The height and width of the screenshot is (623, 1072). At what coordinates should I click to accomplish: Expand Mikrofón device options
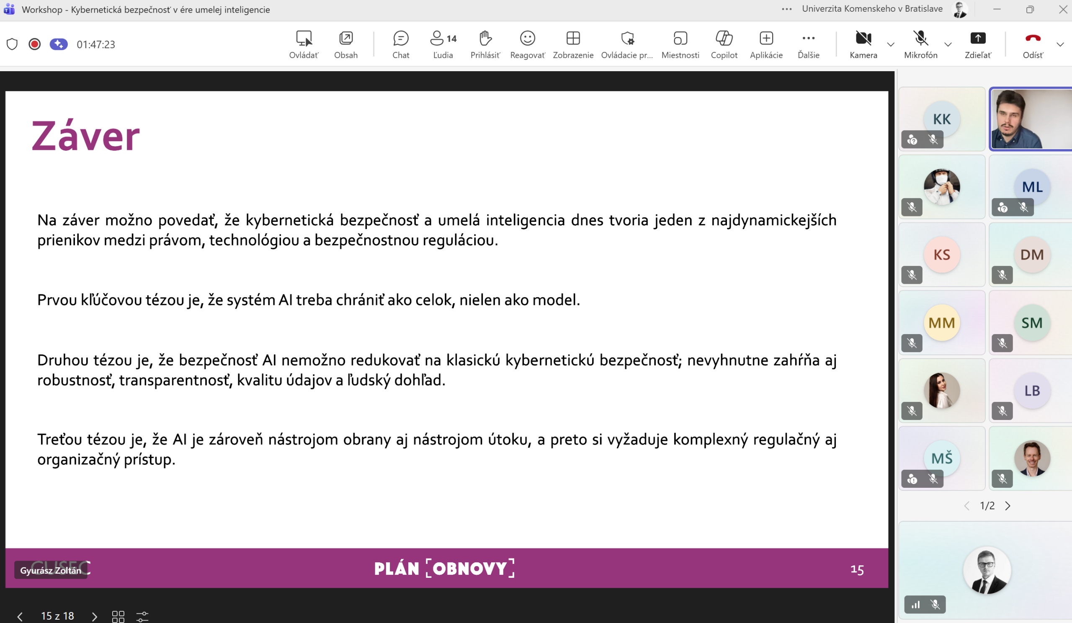click(948, 44)
